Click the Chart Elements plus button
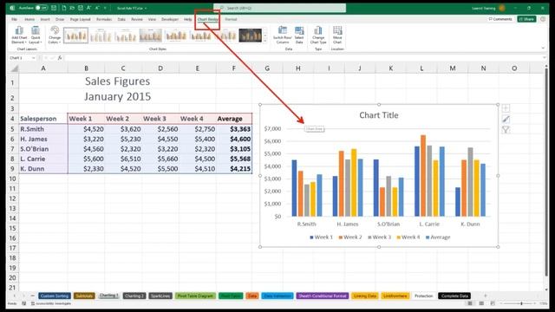The image size is (555, 312). point(506,108)
